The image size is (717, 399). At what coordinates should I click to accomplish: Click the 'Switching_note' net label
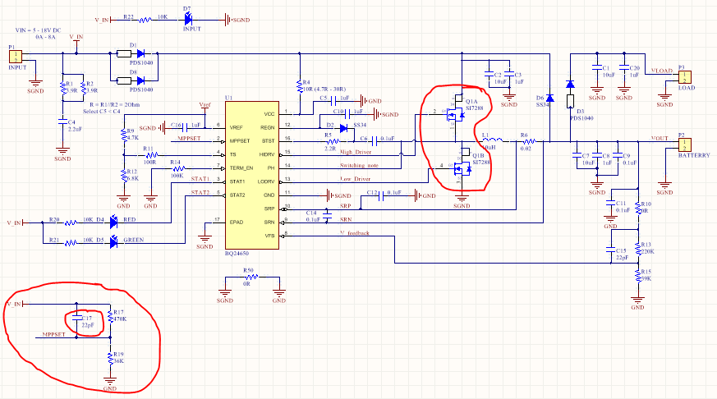tap(359, 166)
